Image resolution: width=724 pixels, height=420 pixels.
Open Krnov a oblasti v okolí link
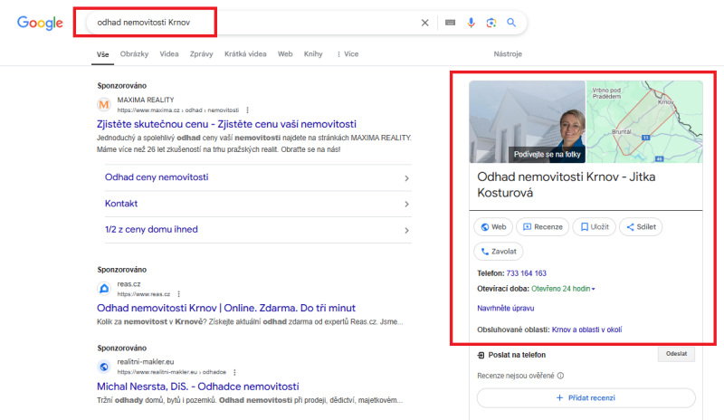point(586,329)
